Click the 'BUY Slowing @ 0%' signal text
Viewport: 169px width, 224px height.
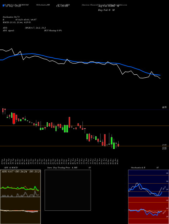(x=53, y=31)
